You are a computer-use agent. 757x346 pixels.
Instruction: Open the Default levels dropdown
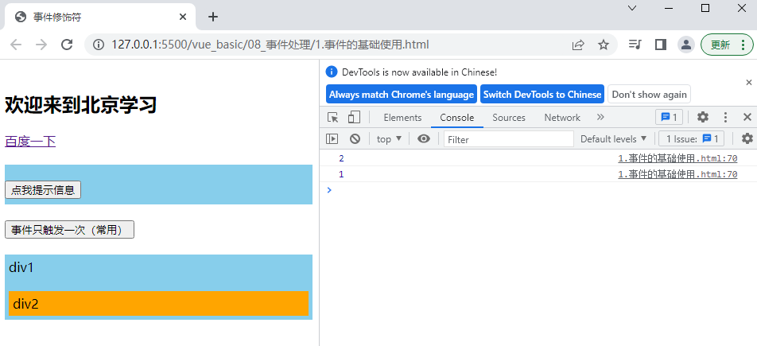[x=613, y=139]
